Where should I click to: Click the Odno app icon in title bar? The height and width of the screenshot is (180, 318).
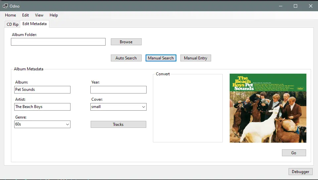pyautogui.click(x=5, y=6)
